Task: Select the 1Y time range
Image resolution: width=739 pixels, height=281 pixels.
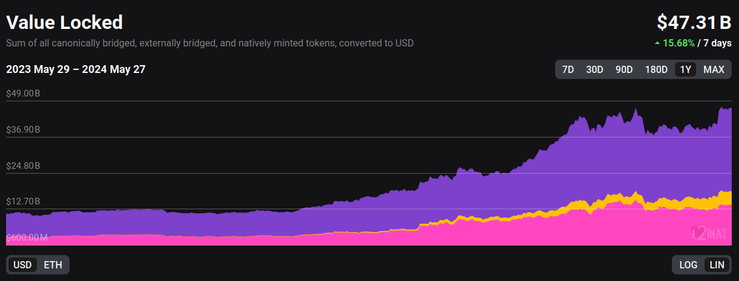Action: coord(686,69)
